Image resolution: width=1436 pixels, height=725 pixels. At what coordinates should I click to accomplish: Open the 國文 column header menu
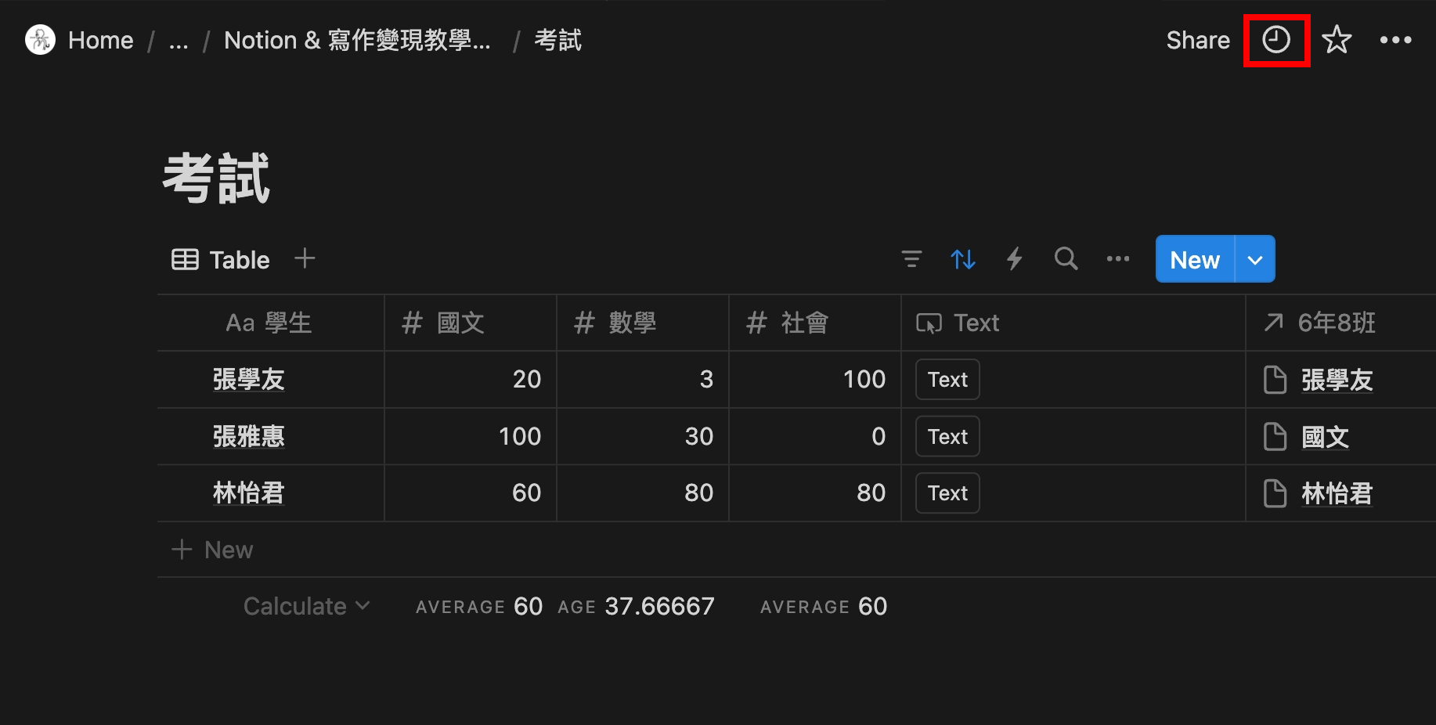pyautogui.click(x=460, y=323)
